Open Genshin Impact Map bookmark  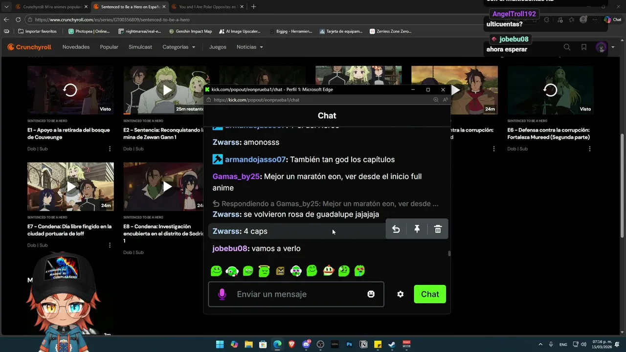(x=190, y=31)
